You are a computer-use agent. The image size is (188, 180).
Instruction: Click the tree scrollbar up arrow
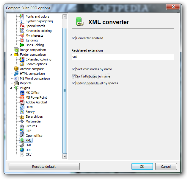click(65, 17)
